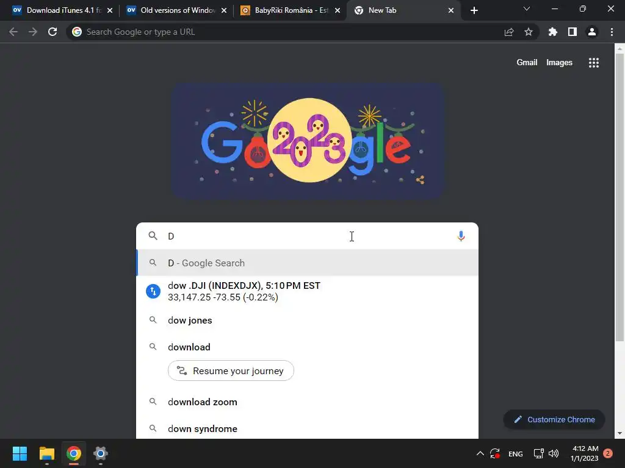This screenshot has height=468, width=625.
Task: Show hidden system tray icons
Action: (x=480, y=453)
